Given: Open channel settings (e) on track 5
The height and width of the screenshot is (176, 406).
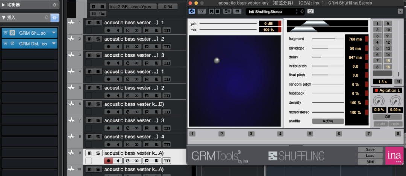Looking at the screenshot, I should click(x=128, y=95).
